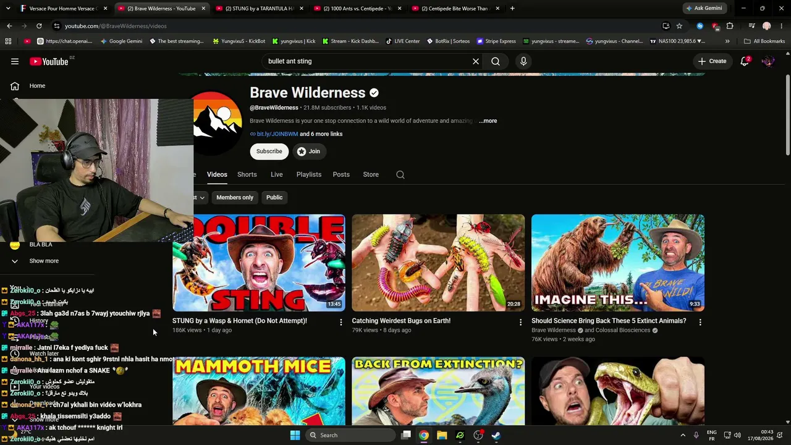Open the Join membership options

[x=308, y=151]
